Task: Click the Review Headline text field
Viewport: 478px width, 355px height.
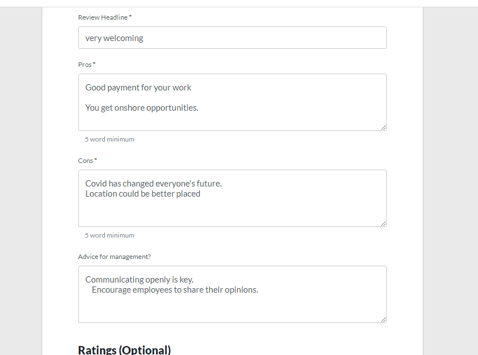Action: 232,38
